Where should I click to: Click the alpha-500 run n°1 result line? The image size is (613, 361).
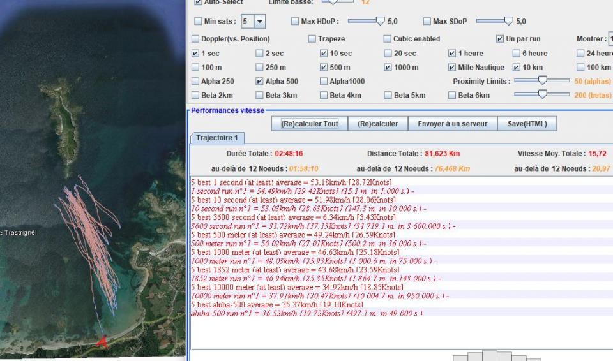(x=306, y=313)
